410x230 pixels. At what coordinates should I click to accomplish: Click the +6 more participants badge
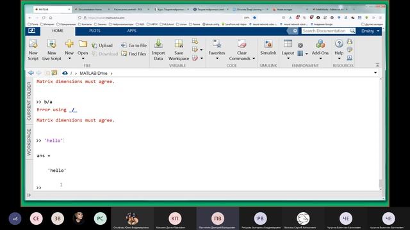15,218
